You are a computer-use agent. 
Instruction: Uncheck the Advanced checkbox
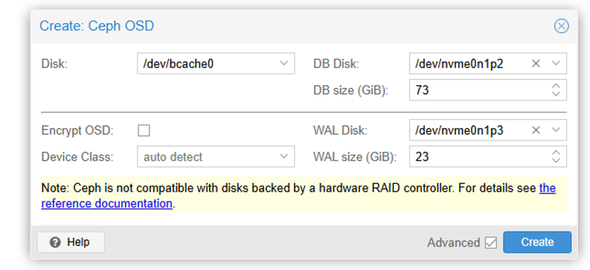coord(491,243)
